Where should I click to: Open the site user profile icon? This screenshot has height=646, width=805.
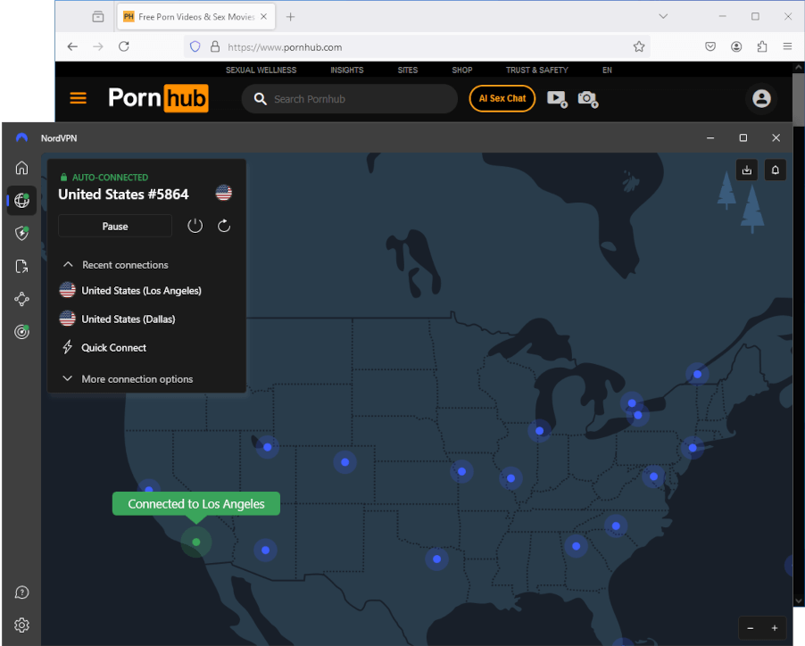click(761, 98)
